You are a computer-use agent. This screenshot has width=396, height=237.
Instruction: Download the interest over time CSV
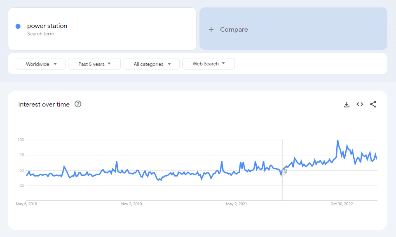[347, 105]
